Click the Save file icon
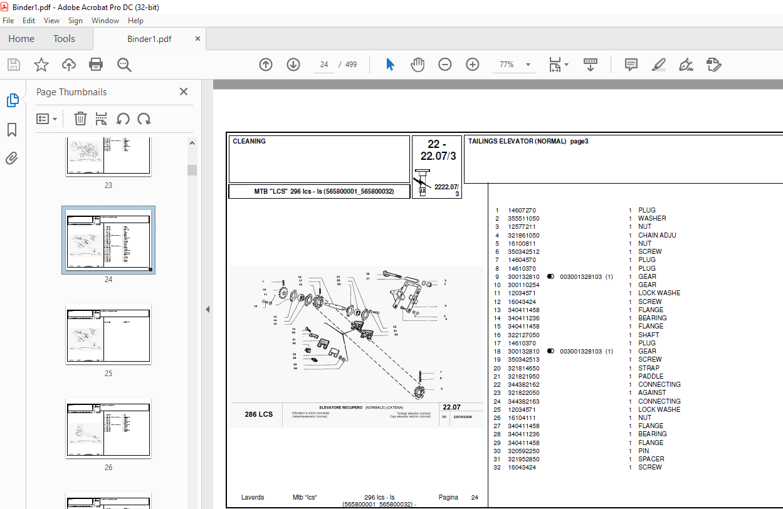Viewport: 783px width, 509px height. (x=14, y=65)
